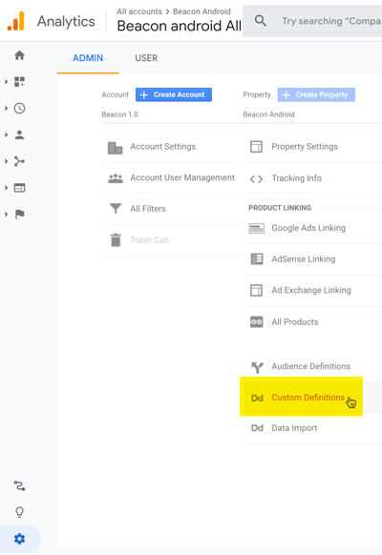The width and height of the screenshot is (382, 555).
Task: Open Account User Management
Action: pos(182,177)
